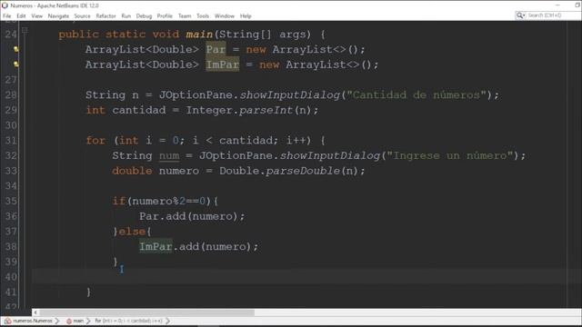
Task: Click chevron after the for breadcrumb
Action: [167, 321]
